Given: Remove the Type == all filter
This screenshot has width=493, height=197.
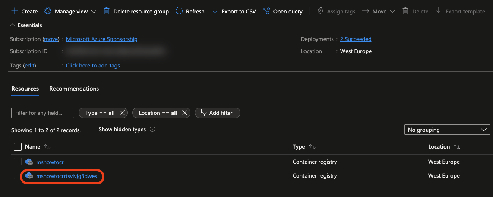Looking at the screenshot, I should 122,113.
